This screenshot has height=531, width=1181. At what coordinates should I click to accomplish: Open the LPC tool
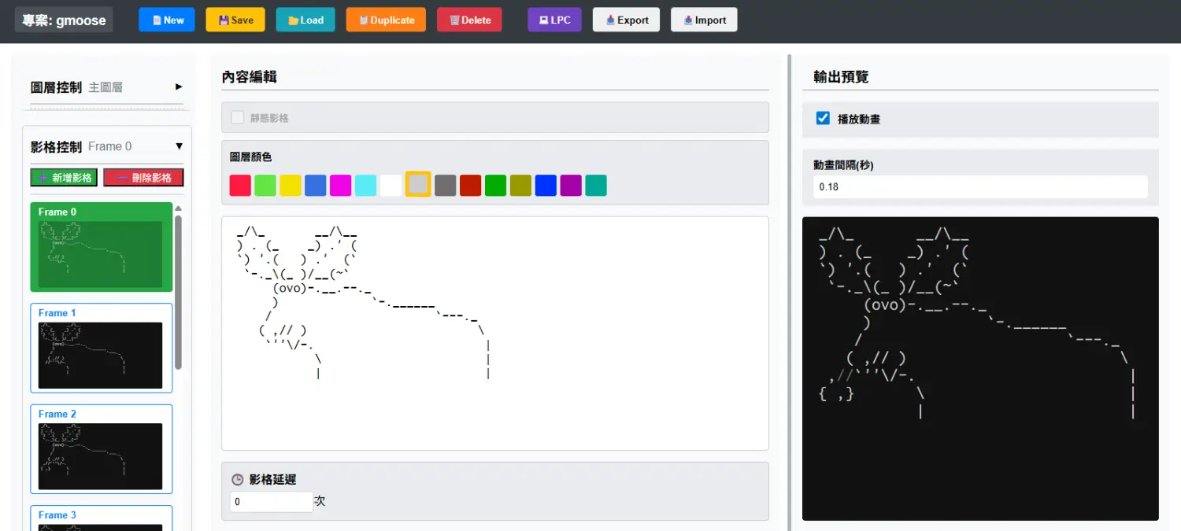pyautogui.click(x=554, y=20)
